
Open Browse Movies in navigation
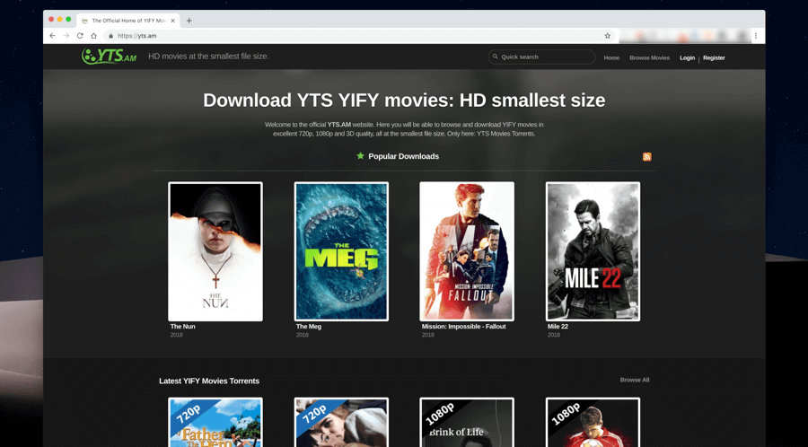tap(649, 57)
